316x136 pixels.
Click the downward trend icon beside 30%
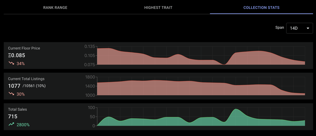click(11, 94)
